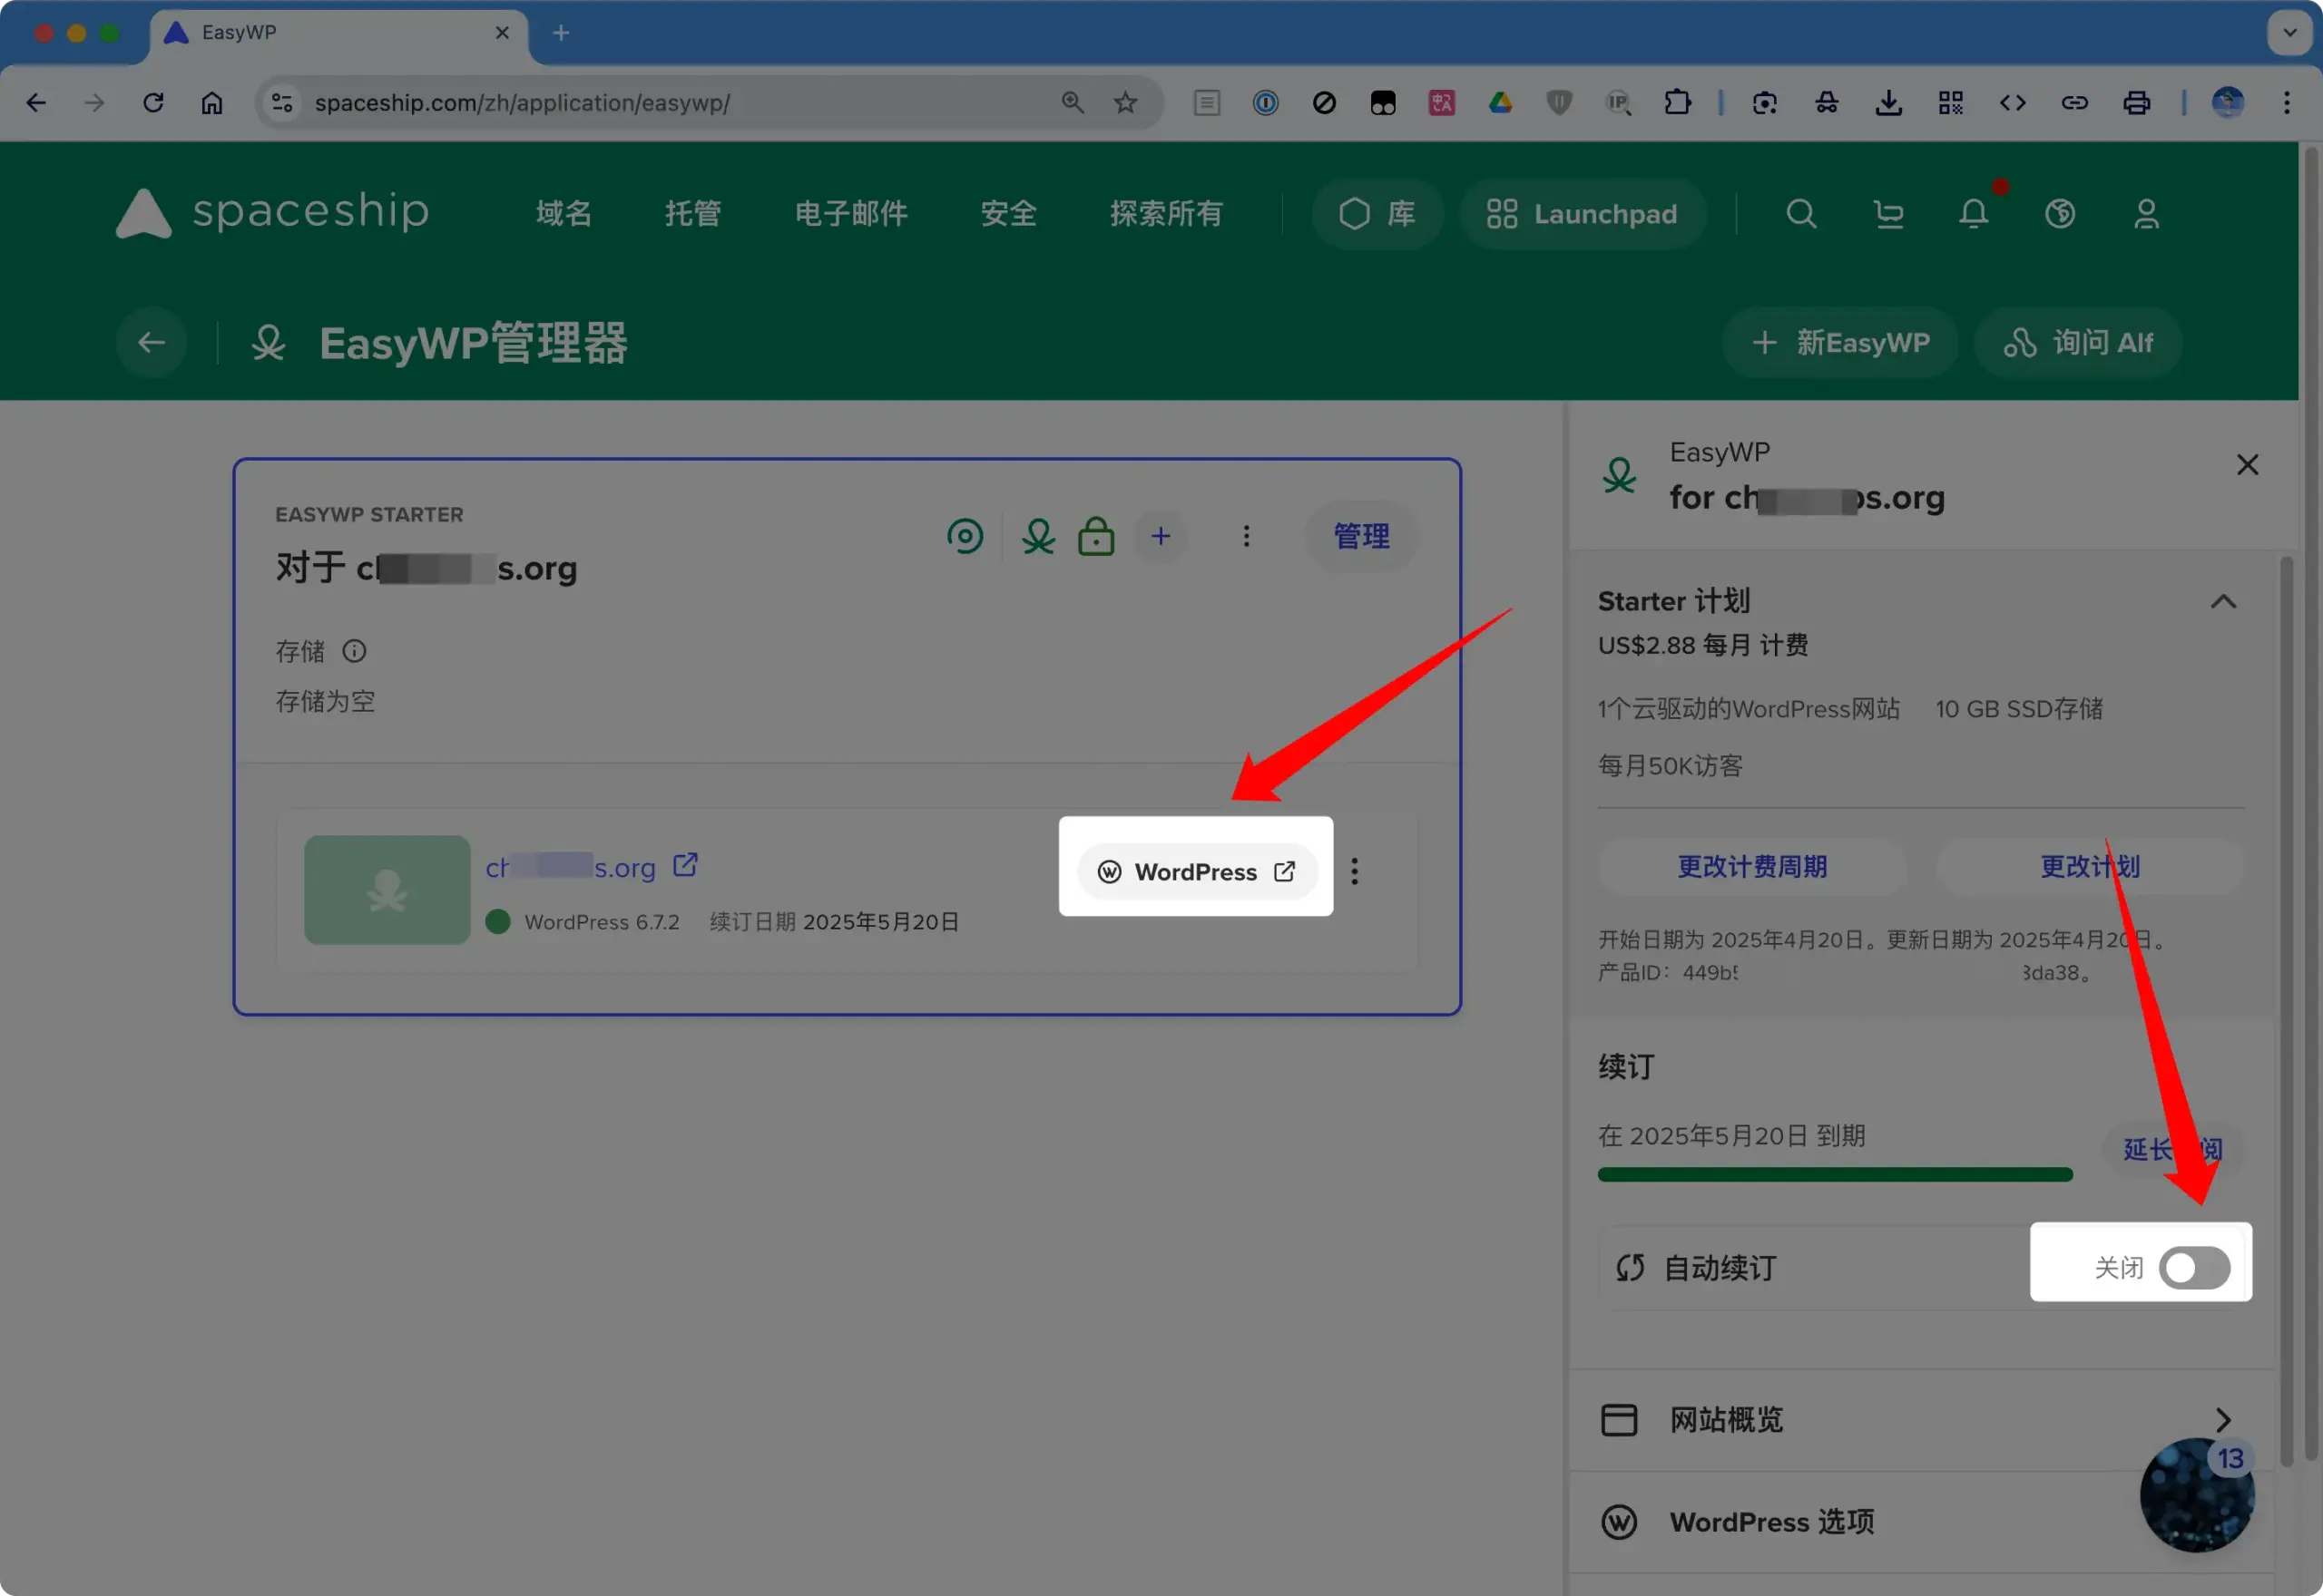Click the info icon next to 存储
The image size is (2323, 1596).
[354, 651]
